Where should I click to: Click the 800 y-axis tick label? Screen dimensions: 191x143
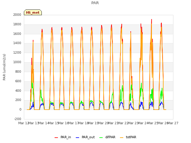pyautogui.click(x=18, y=71)
